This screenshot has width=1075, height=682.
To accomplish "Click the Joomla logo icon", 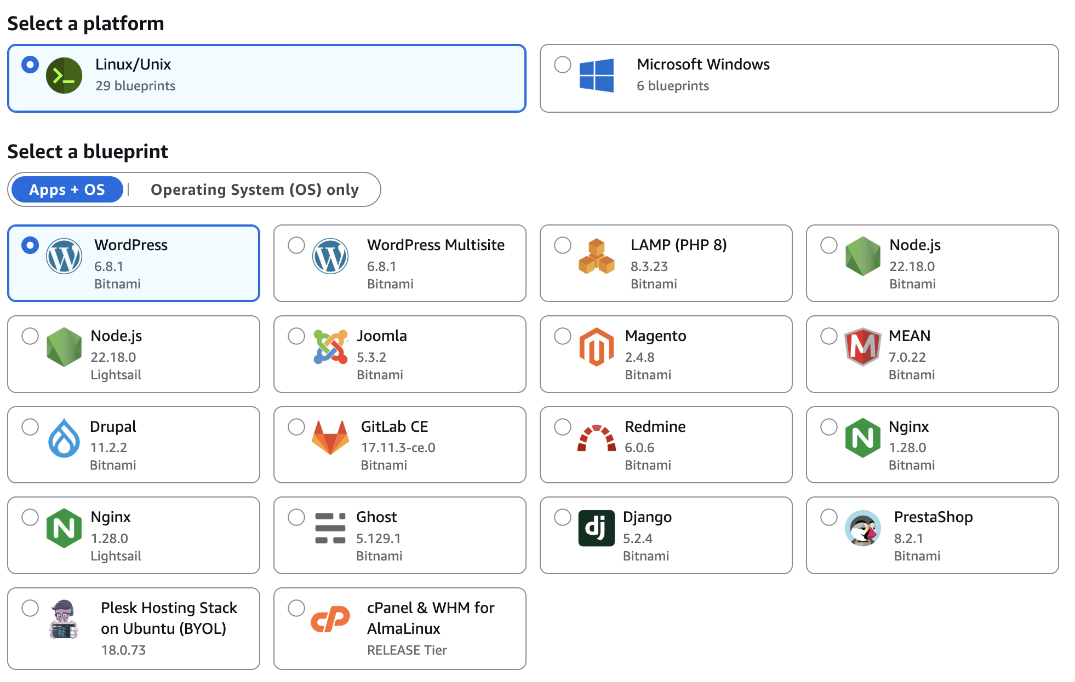I will click(x=330, y=347).
